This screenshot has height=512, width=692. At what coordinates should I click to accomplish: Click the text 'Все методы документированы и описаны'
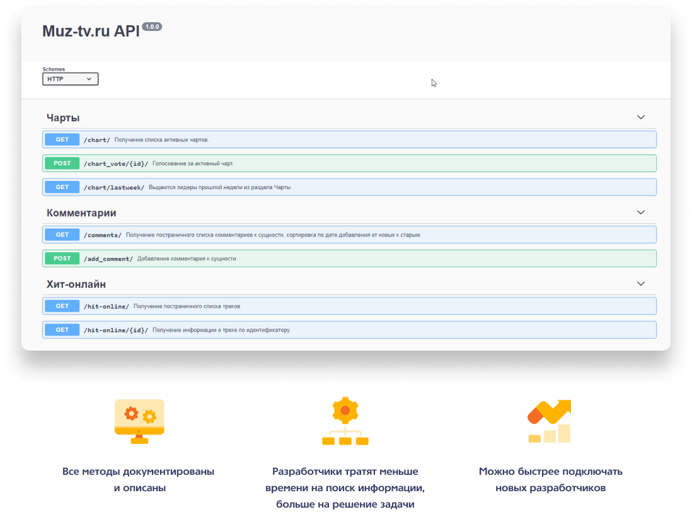coord(139,480)
